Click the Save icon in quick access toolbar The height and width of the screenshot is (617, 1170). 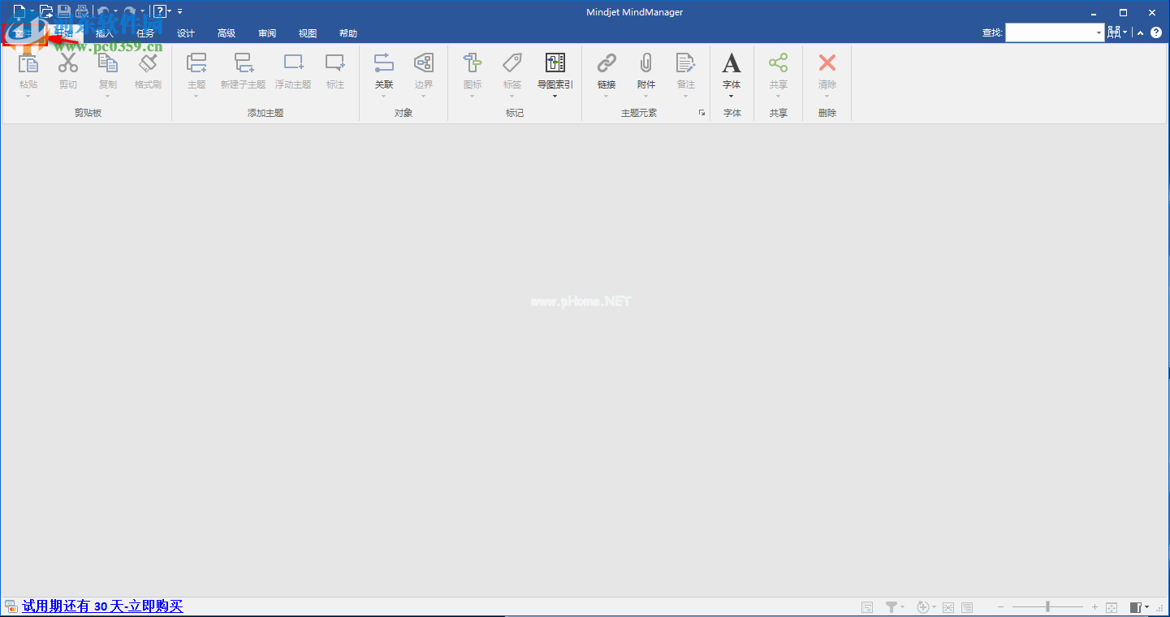tap(63, 11)
